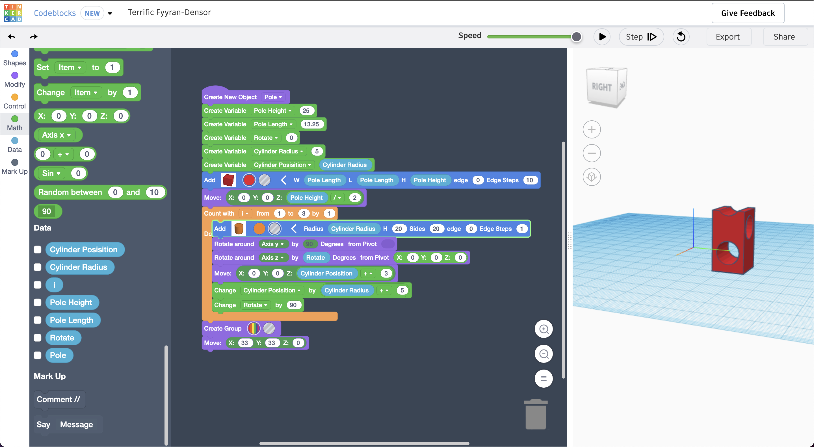Open the Axis y dropdown in Rotate block

pos(273,244)
